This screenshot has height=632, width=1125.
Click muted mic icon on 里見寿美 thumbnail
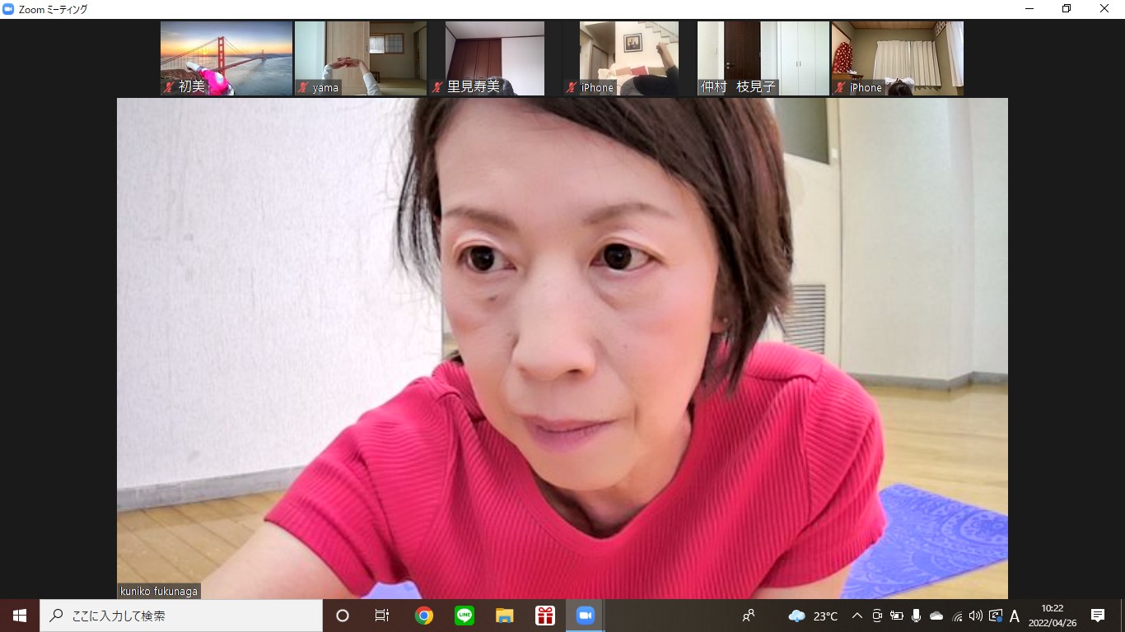437,87
